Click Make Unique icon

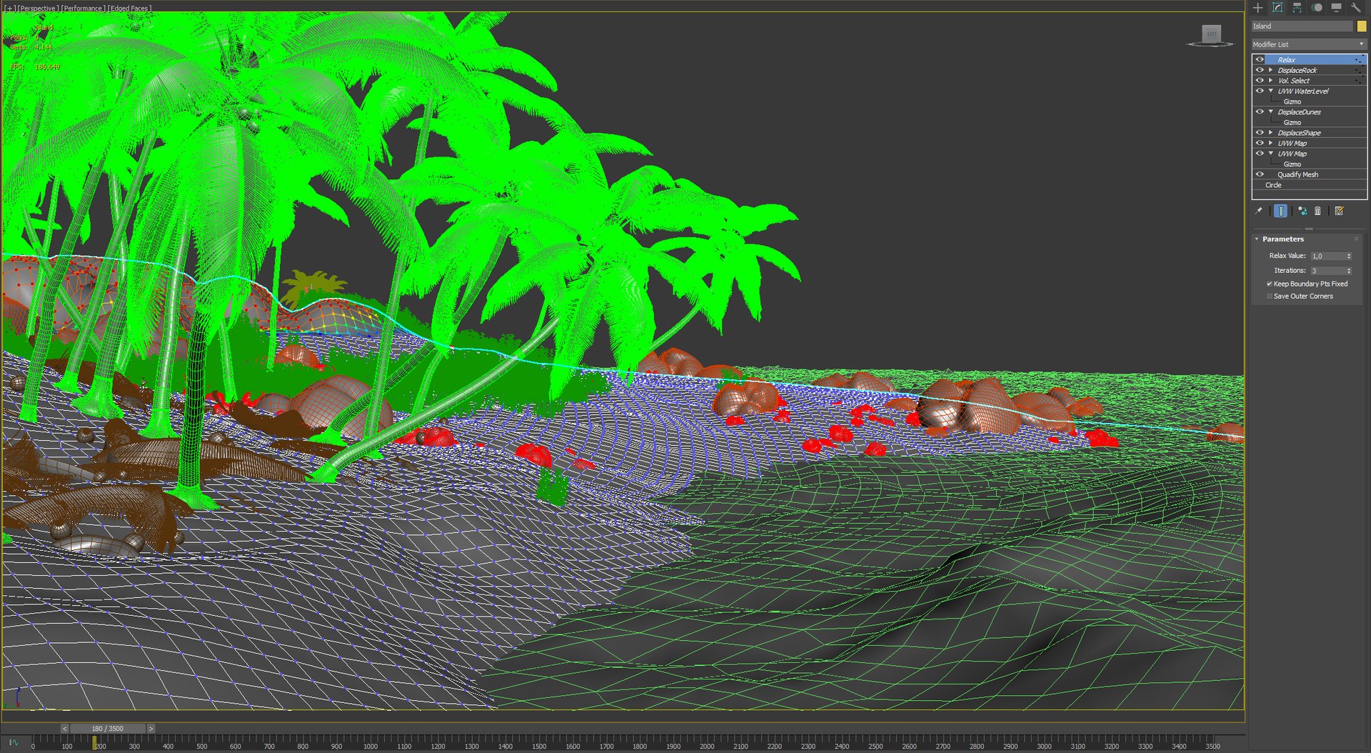tap(1302, 211)
